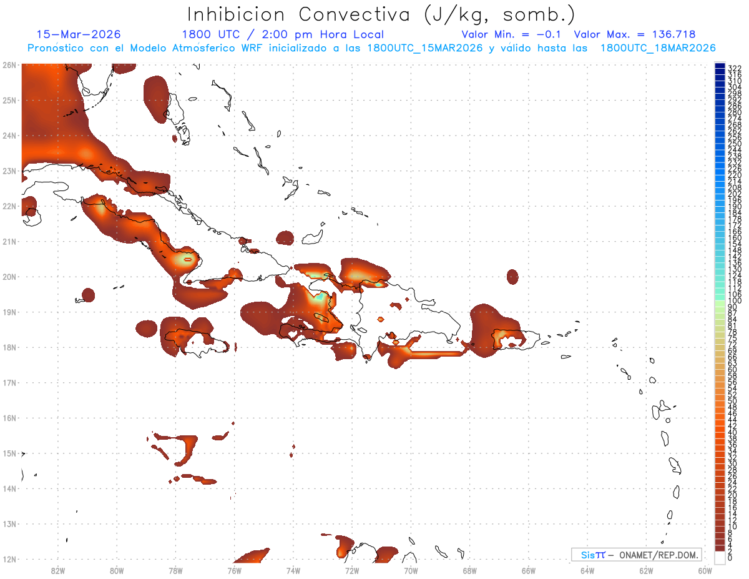Click the 'Valor Max. = 136.718' text

[635, 34]
